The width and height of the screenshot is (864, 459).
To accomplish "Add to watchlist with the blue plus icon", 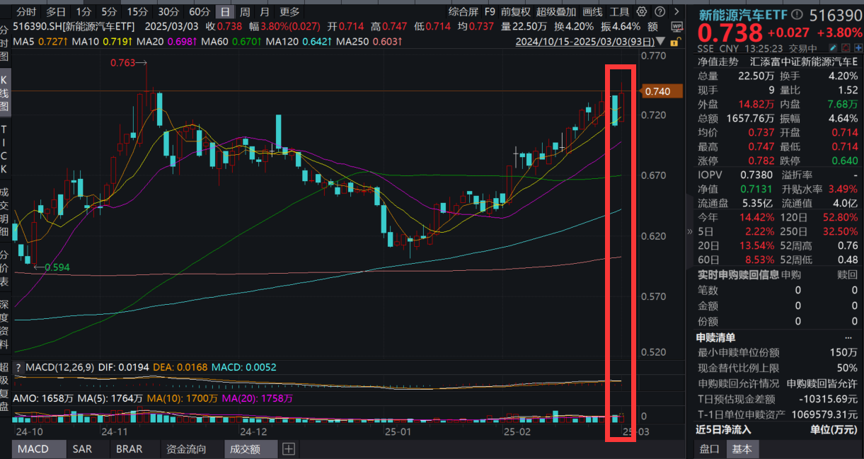I will [858, 47].
